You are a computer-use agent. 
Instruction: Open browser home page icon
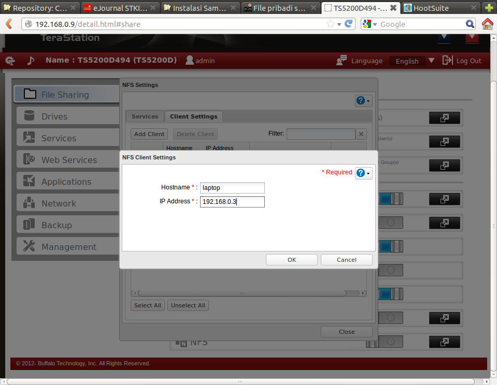(x=488, y=24)
